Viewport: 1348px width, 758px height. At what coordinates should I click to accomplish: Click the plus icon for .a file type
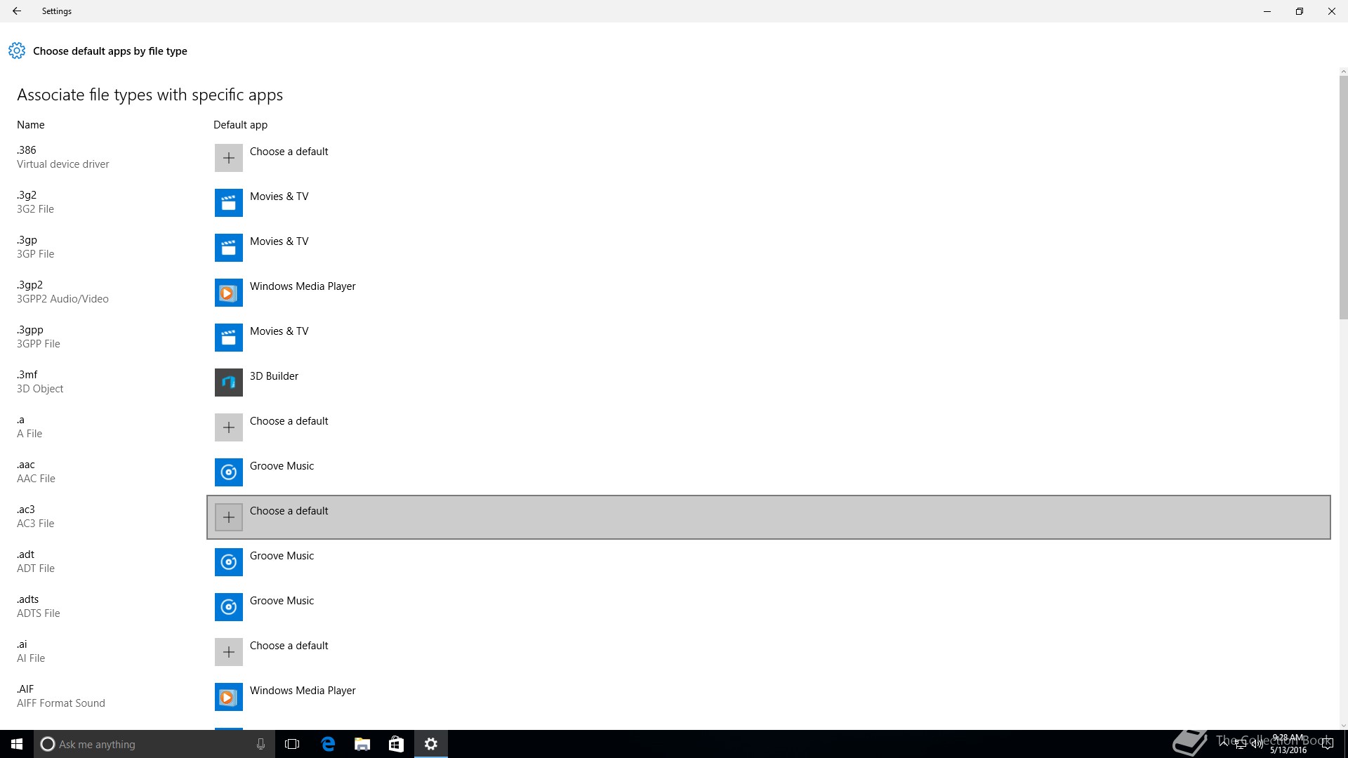click(x=229, y=427)
